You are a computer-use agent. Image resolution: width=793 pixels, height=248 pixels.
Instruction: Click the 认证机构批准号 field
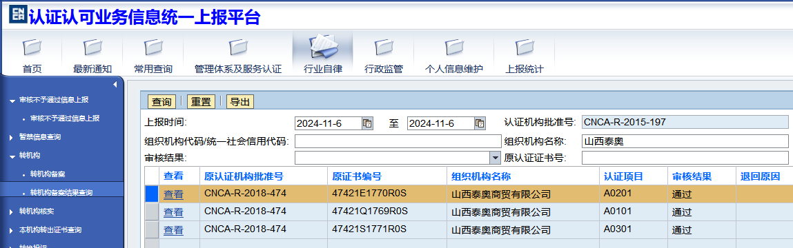coord(685,122)
